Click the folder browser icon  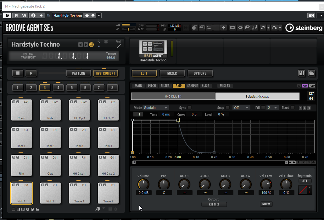[311, 73]
